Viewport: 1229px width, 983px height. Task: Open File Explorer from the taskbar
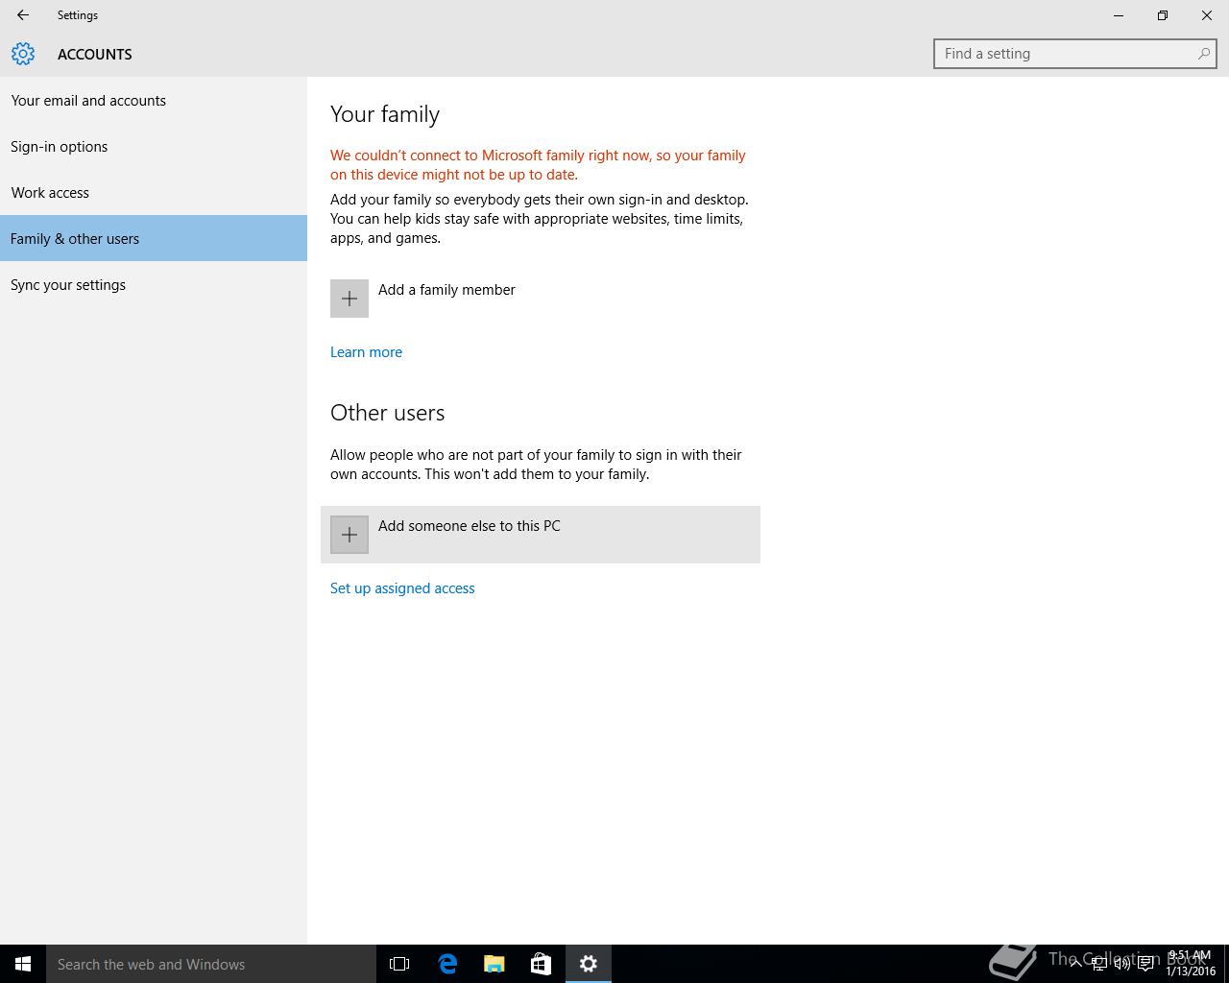tap(494, 964)
